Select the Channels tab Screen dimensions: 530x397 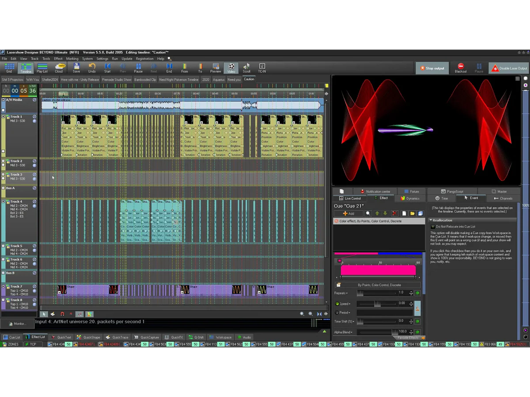(503, 198)
